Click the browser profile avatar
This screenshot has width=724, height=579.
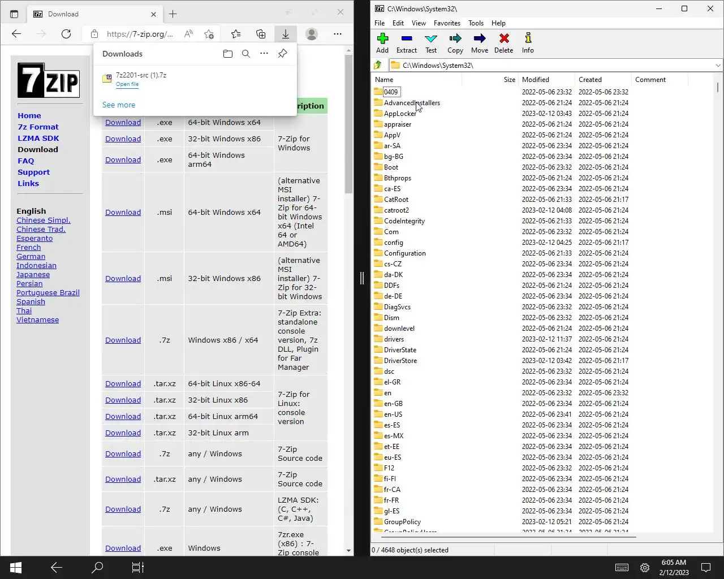tap(312, 34)
